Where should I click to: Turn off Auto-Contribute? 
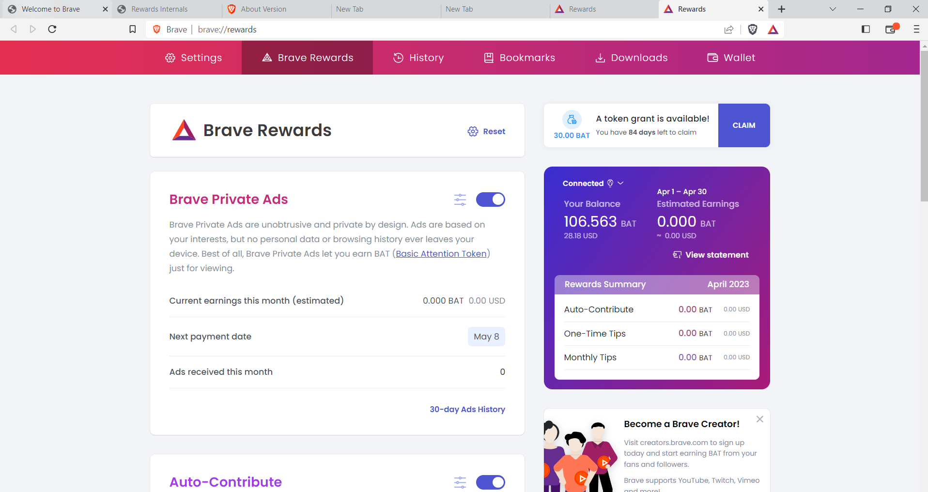point(491,482)
